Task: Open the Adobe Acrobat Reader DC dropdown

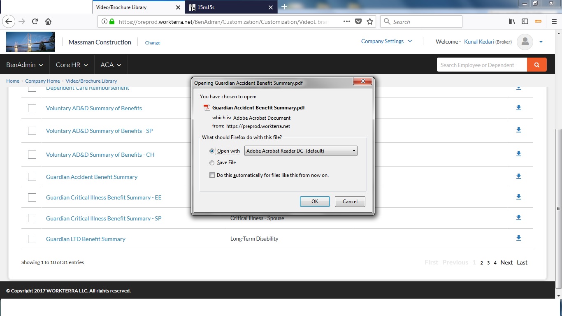Action: coord(301,151)
